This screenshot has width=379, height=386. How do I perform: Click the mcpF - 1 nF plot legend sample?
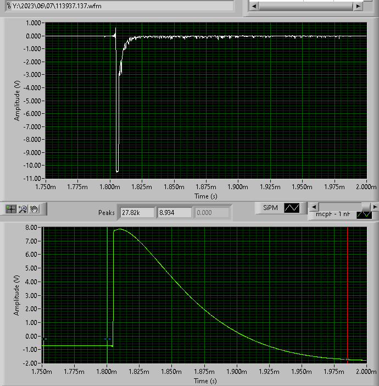(x=364, y=214)
